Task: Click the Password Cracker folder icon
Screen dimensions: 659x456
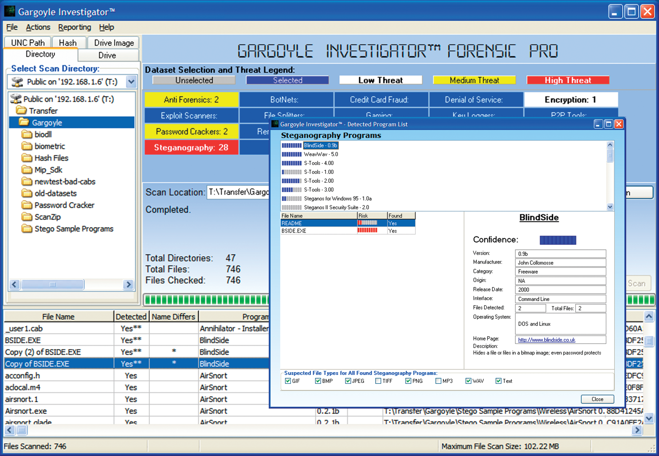Action: tap(27, 205)
